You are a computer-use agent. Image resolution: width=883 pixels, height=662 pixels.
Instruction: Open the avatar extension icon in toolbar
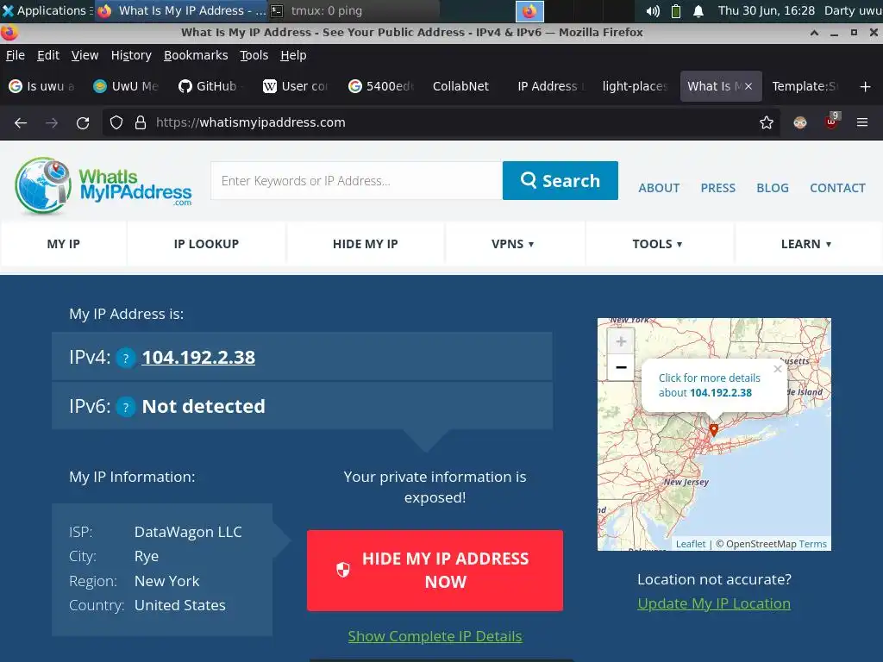click(799, 122)
